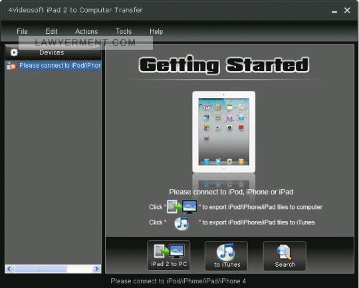Click status bar text 'Please connect to iPod/iPhone/iPad/iPhone 4'
The image size is (359, 288).
click(178, 281)
